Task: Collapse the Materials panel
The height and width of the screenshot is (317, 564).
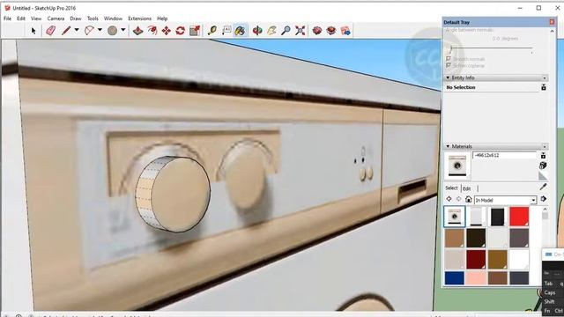Action: tap(448, 146)
